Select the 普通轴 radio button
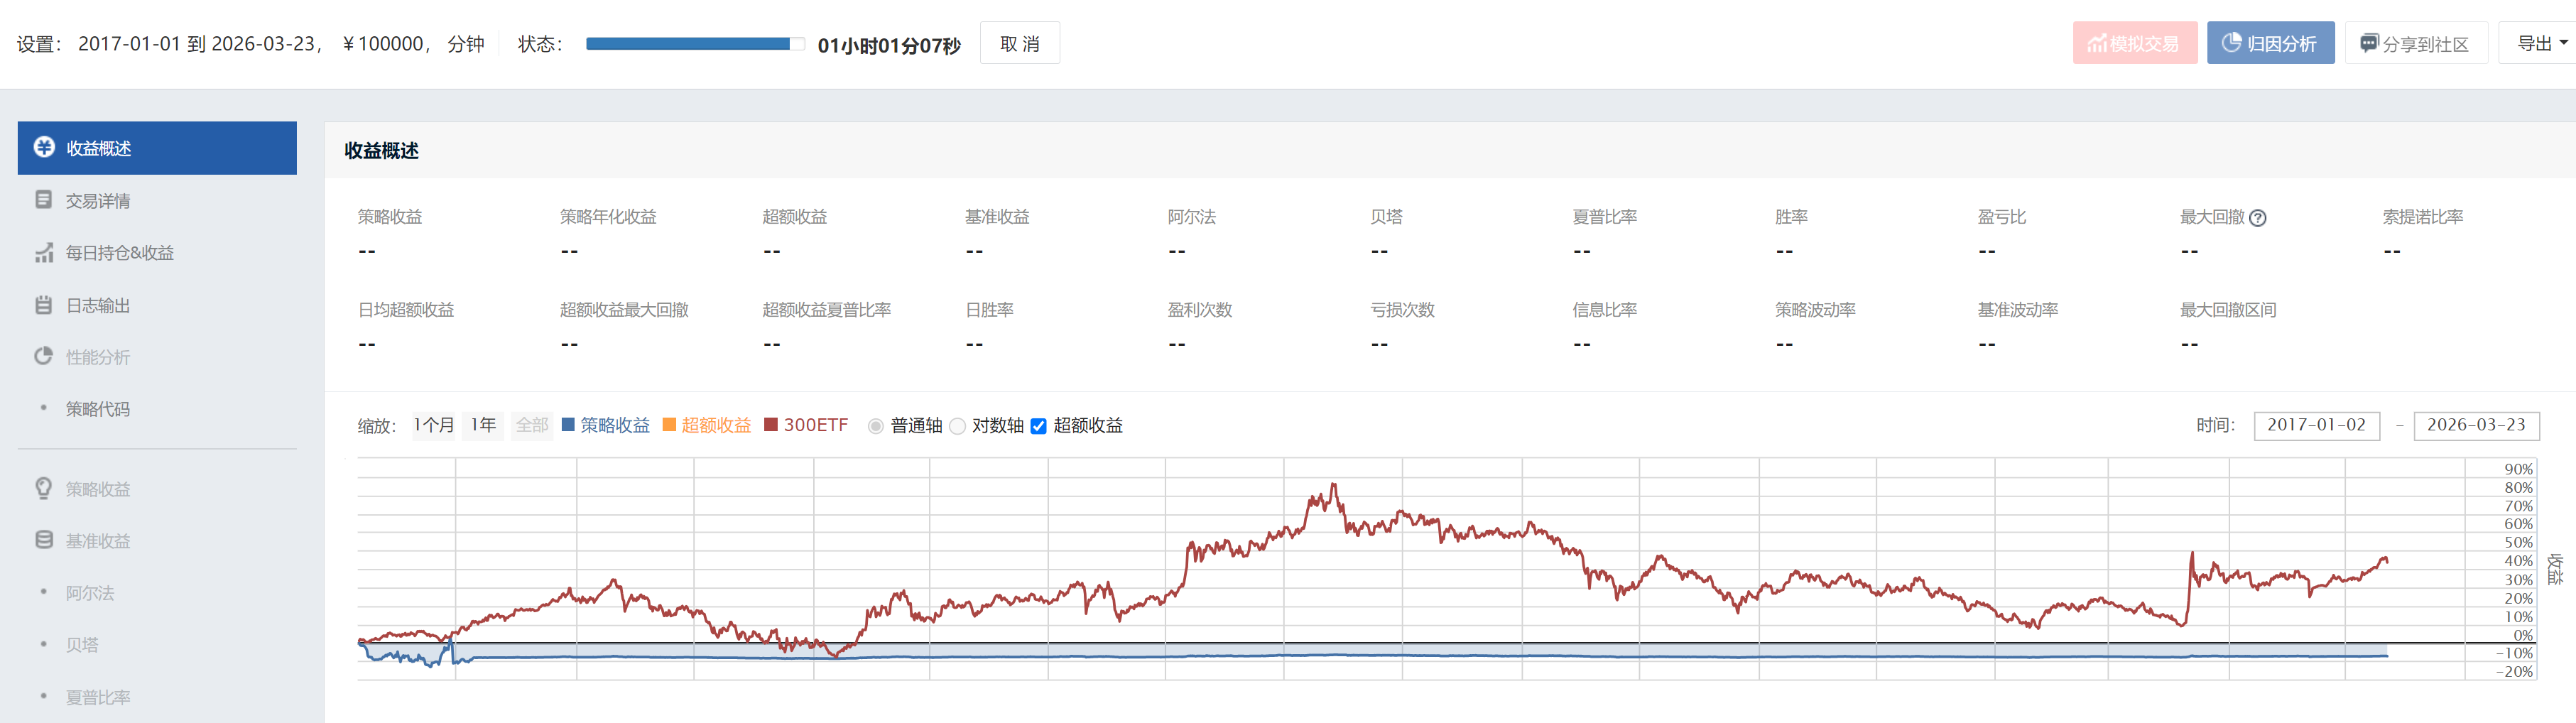The height and width of the screenshot is (723, 2576). coord(876,426)
